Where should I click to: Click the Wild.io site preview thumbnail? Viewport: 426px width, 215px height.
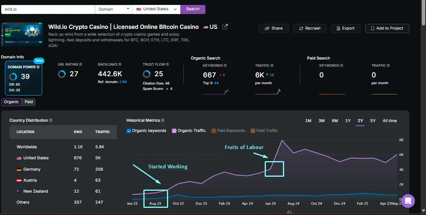click(x=22, y=34)
